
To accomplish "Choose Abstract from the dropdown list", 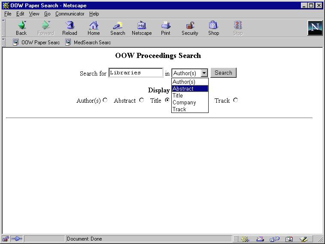I will 189,89.
